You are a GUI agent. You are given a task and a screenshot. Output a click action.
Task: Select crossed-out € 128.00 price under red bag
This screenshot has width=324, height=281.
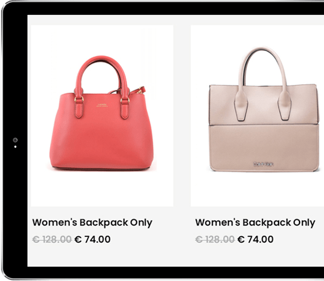pos(52,239)
